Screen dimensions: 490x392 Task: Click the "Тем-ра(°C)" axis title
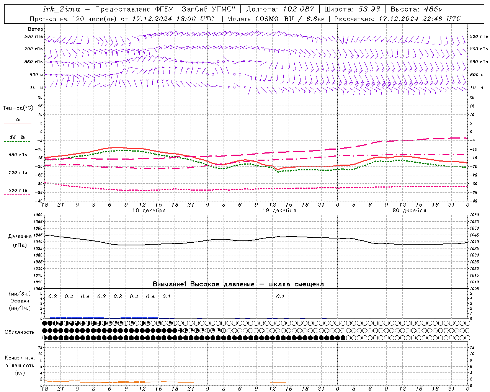tap(18, 108)
